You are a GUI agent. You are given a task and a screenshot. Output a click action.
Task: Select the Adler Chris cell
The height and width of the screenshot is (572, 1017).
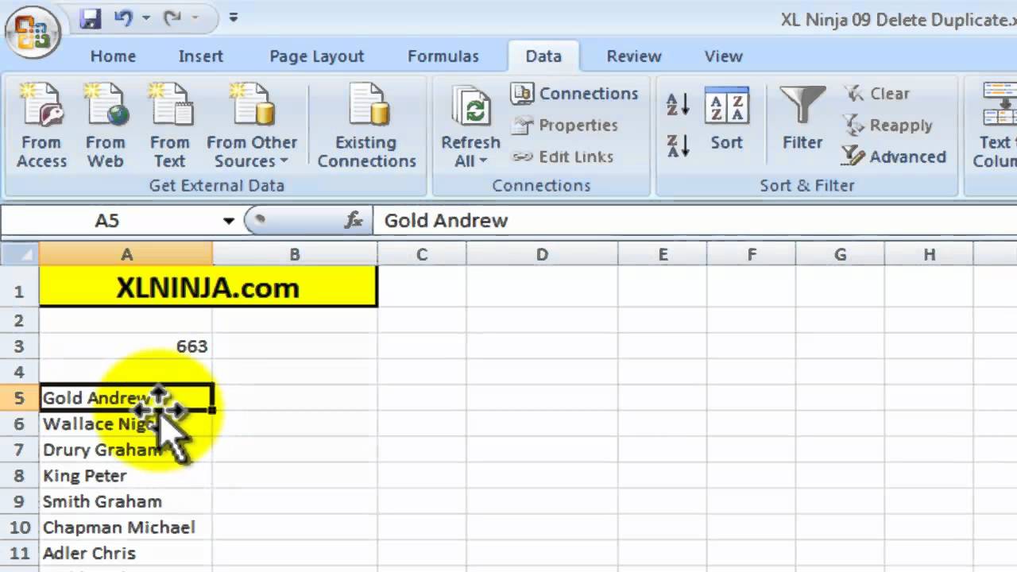[126, 553]
